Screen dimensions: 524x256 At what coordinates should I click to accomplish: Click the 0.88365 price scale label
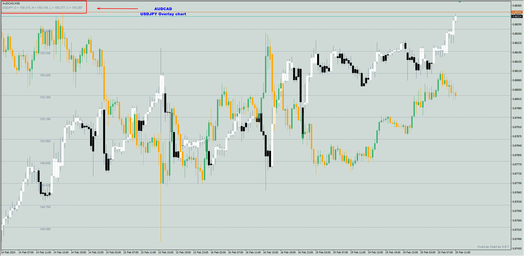(x=517, y=6)
